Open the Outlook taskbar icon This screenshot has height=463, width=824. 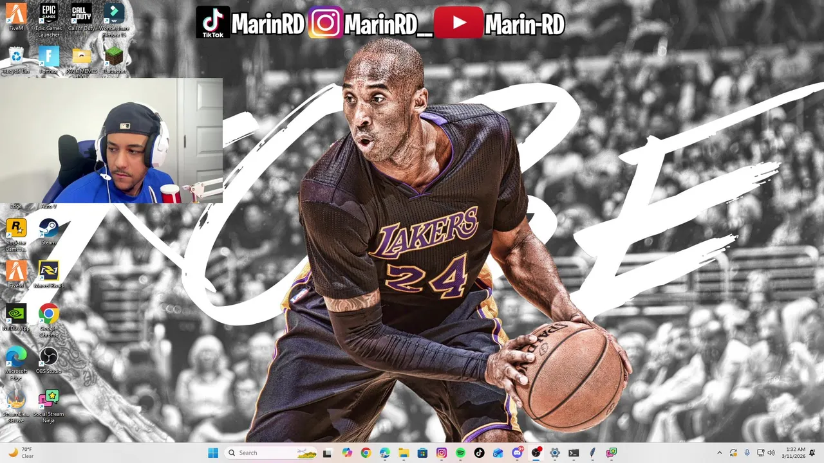(x=498, y=453)
